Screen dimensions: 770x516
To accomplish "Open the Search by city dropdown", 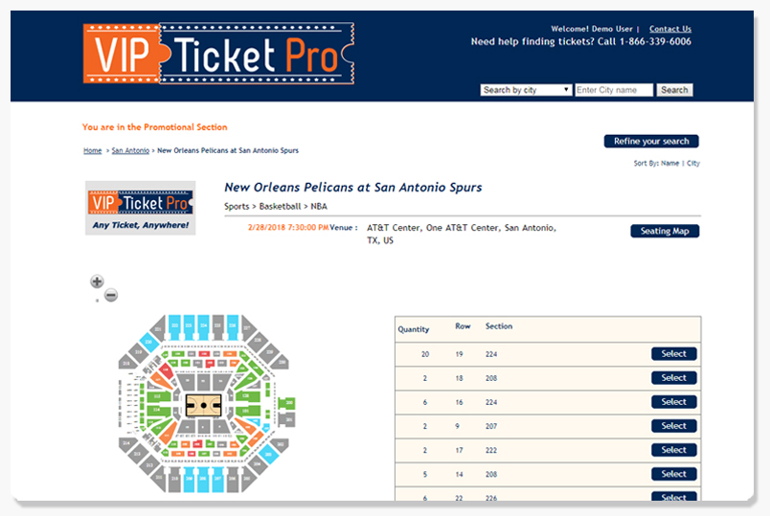I will coord(526,90).
